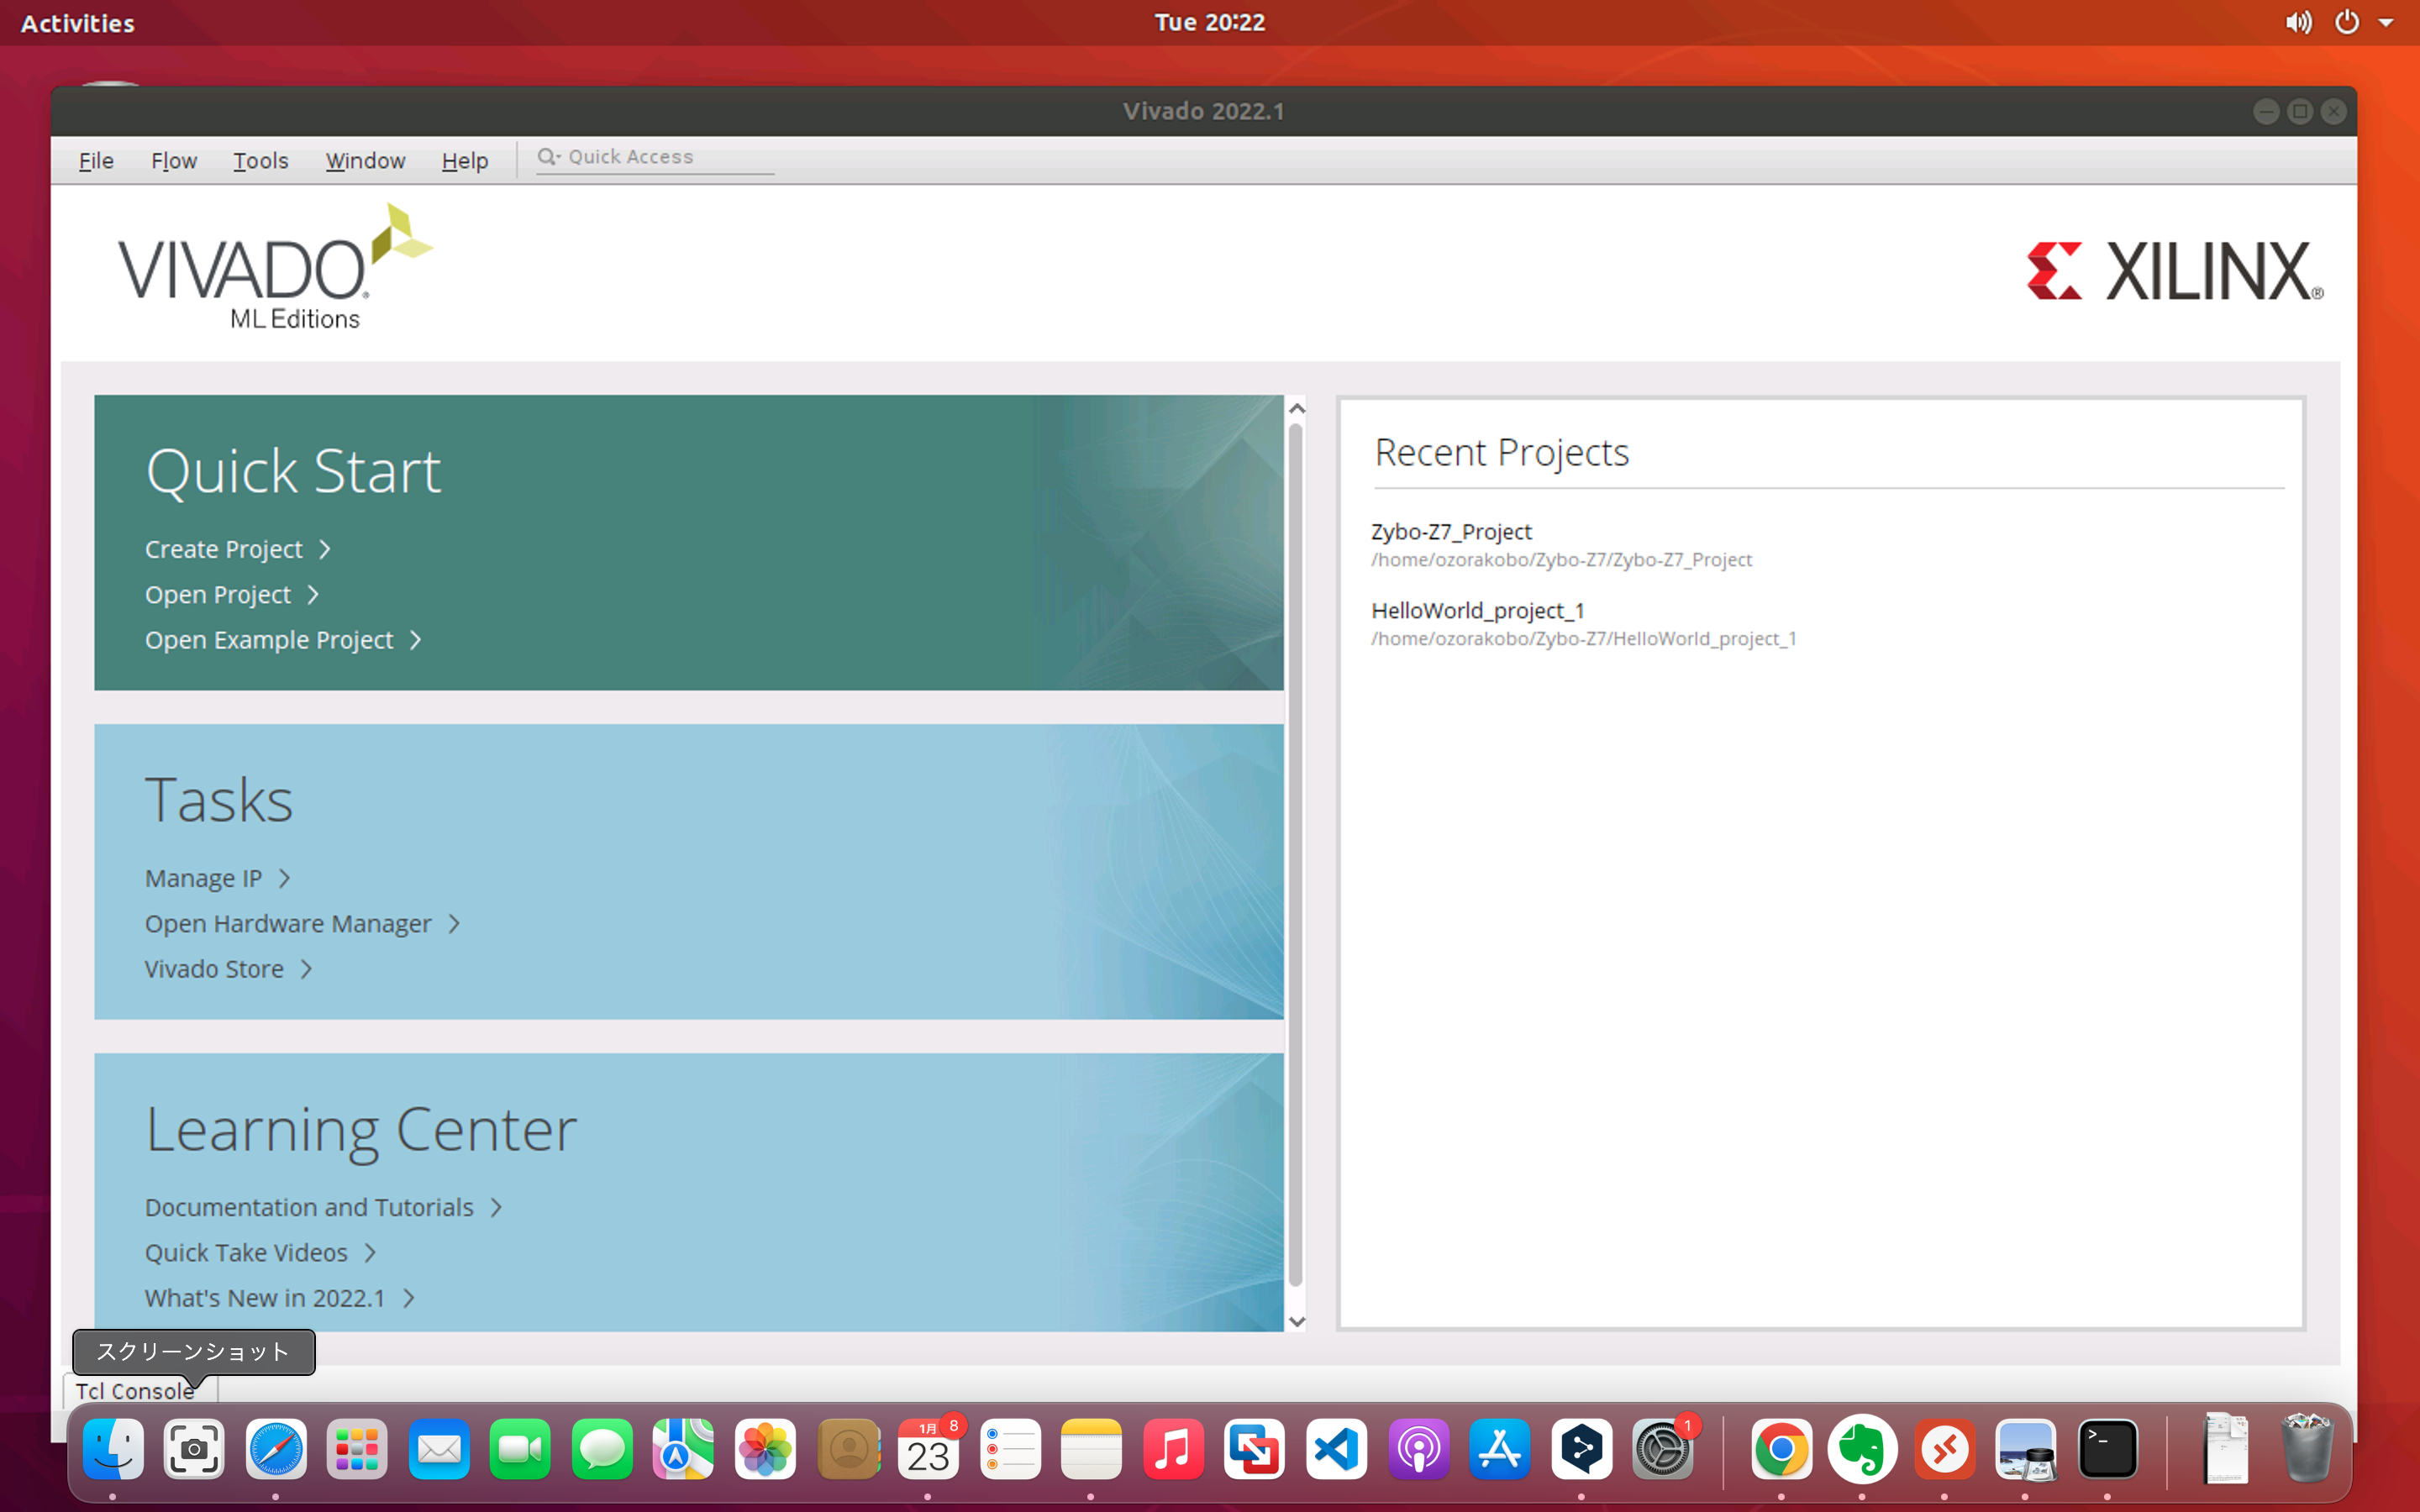
Task: Expand the system menu dropdown arrow
Action: 2386,22
